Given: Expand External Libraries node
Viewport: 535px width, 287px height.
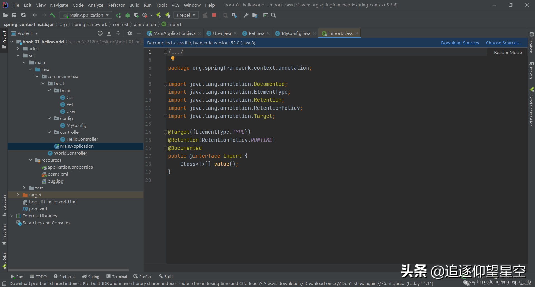Looking at the screenshot, I should pyautogui.click(x=11, y=216).
